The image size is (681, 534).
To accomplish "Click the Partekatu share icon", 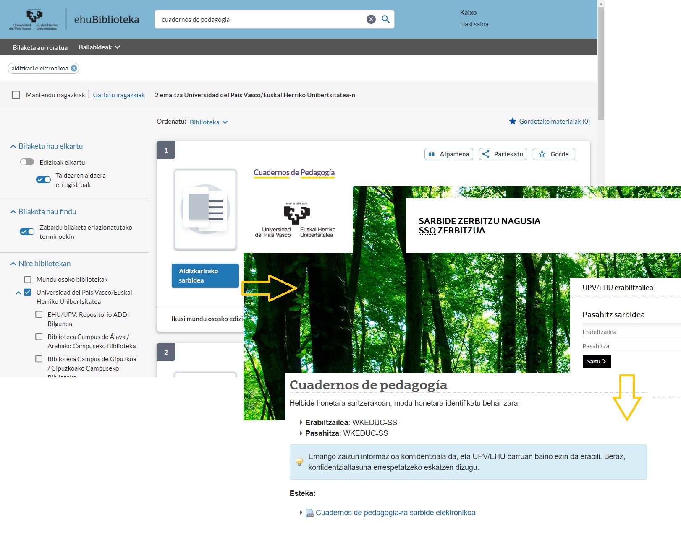I will (x=486, y=154).
